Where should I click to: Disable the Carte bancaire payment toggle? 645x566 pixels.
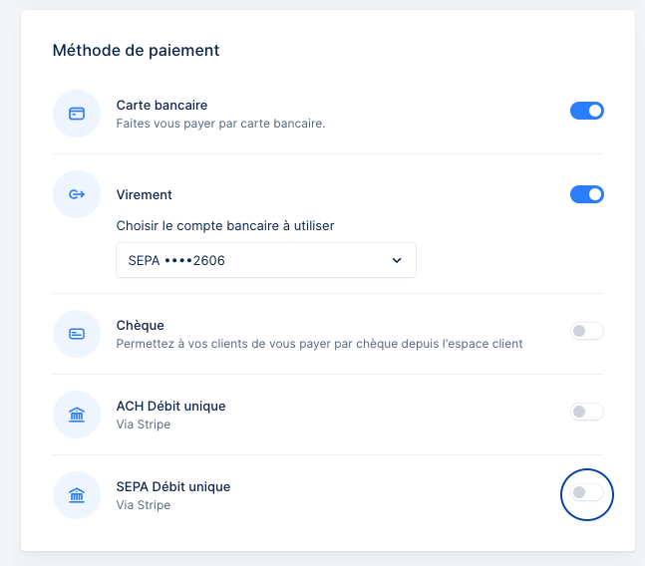tap(586, 111)
